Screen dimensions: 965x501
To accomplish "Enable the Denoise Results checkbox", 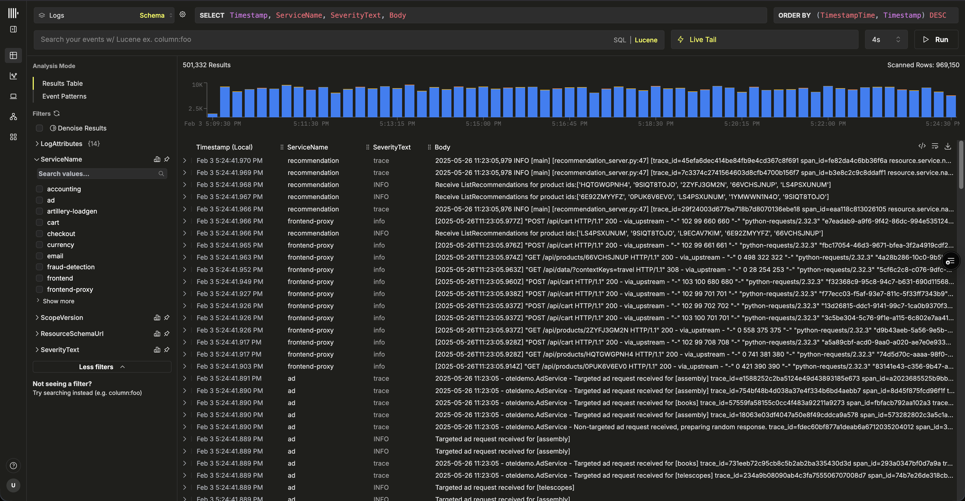I will (x=39, y=128).
